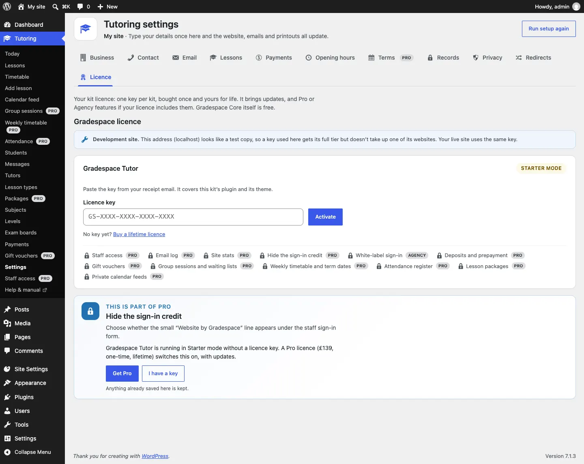
Task: Open the Help & manual link
Action: click(x=26, y=290)
